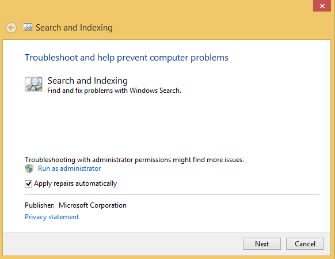Close the troubleshooter window
335x259 pixels.
coord(322,6)
